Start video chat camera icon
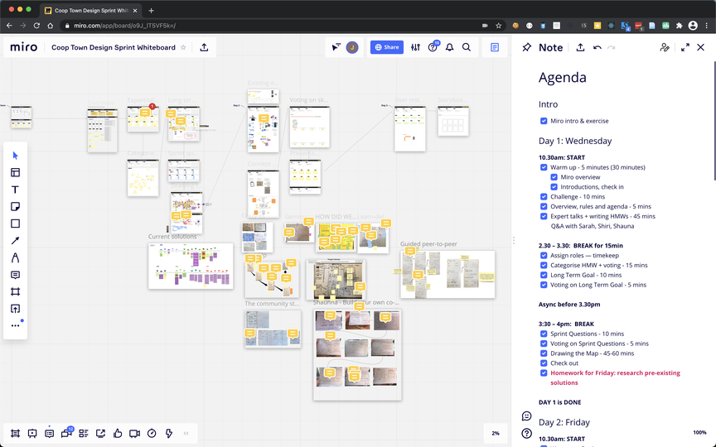The width and height of the screenshot is (716, 447). 135,433
